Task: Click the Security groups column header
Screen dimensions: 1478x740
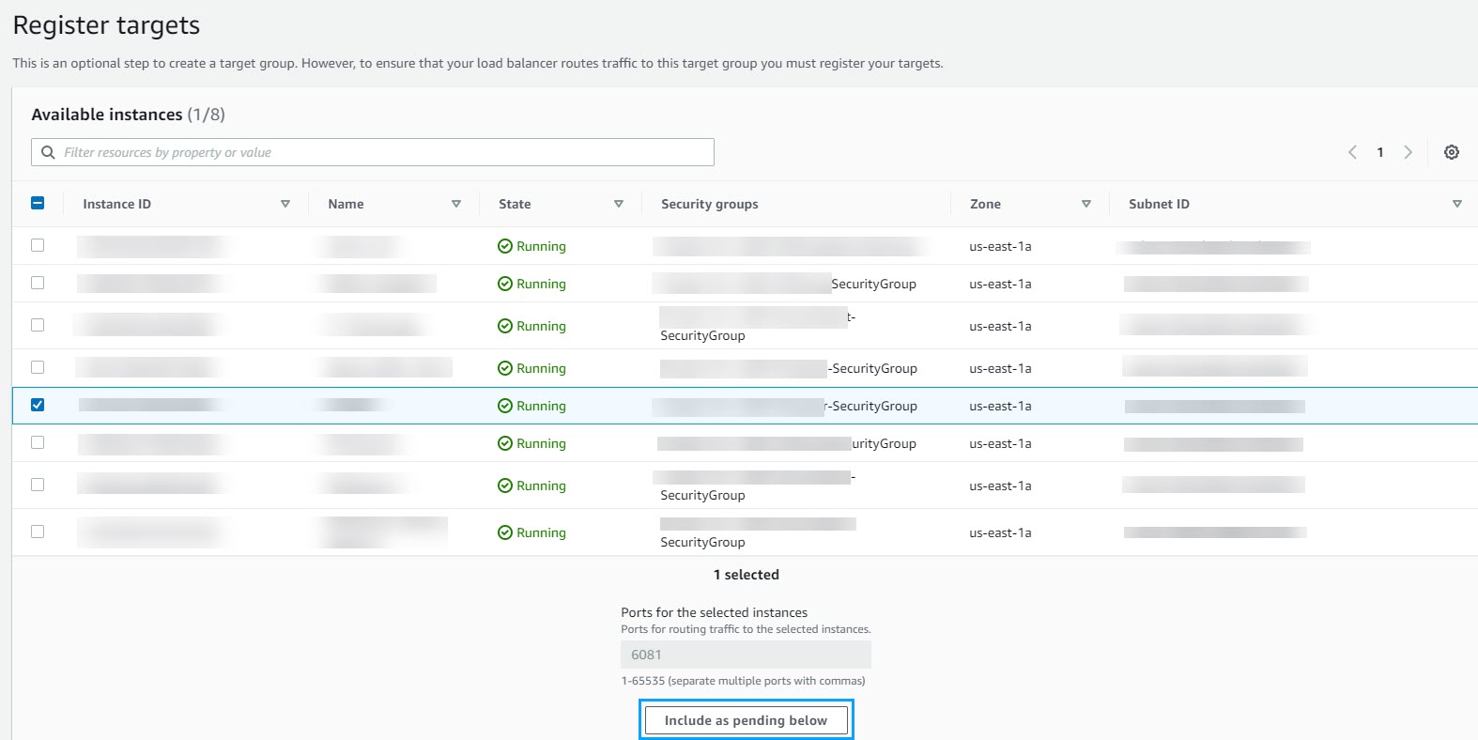Action: tap(710, 204)
